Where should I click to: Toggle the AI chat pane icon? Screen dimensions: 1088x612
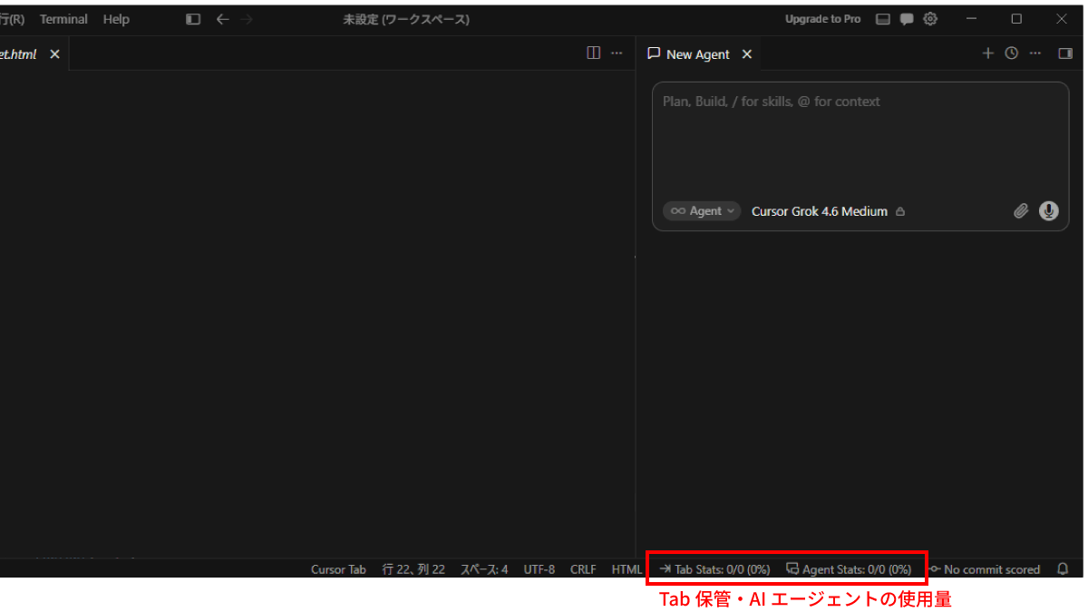pos(907,19)
